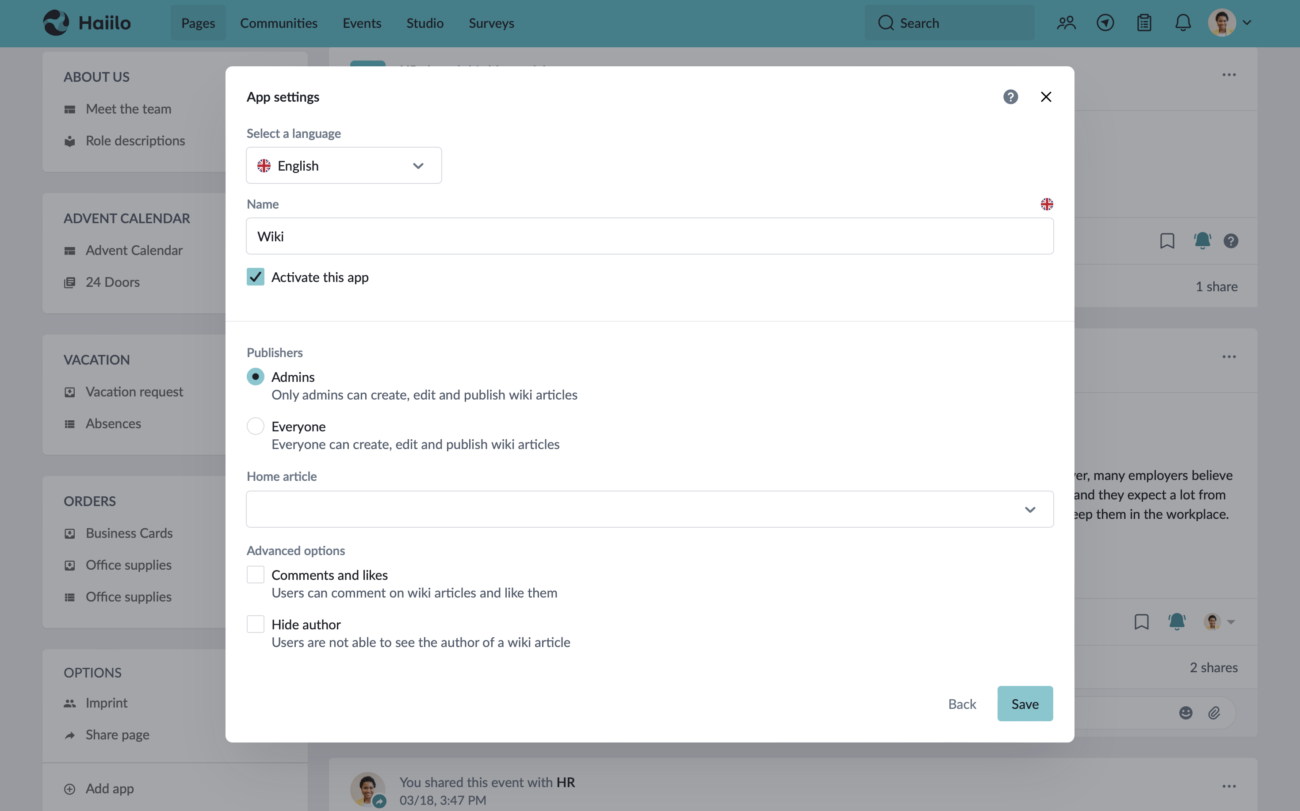Open more options on shared event post

pyautogui.click(x=1229, y=786)
